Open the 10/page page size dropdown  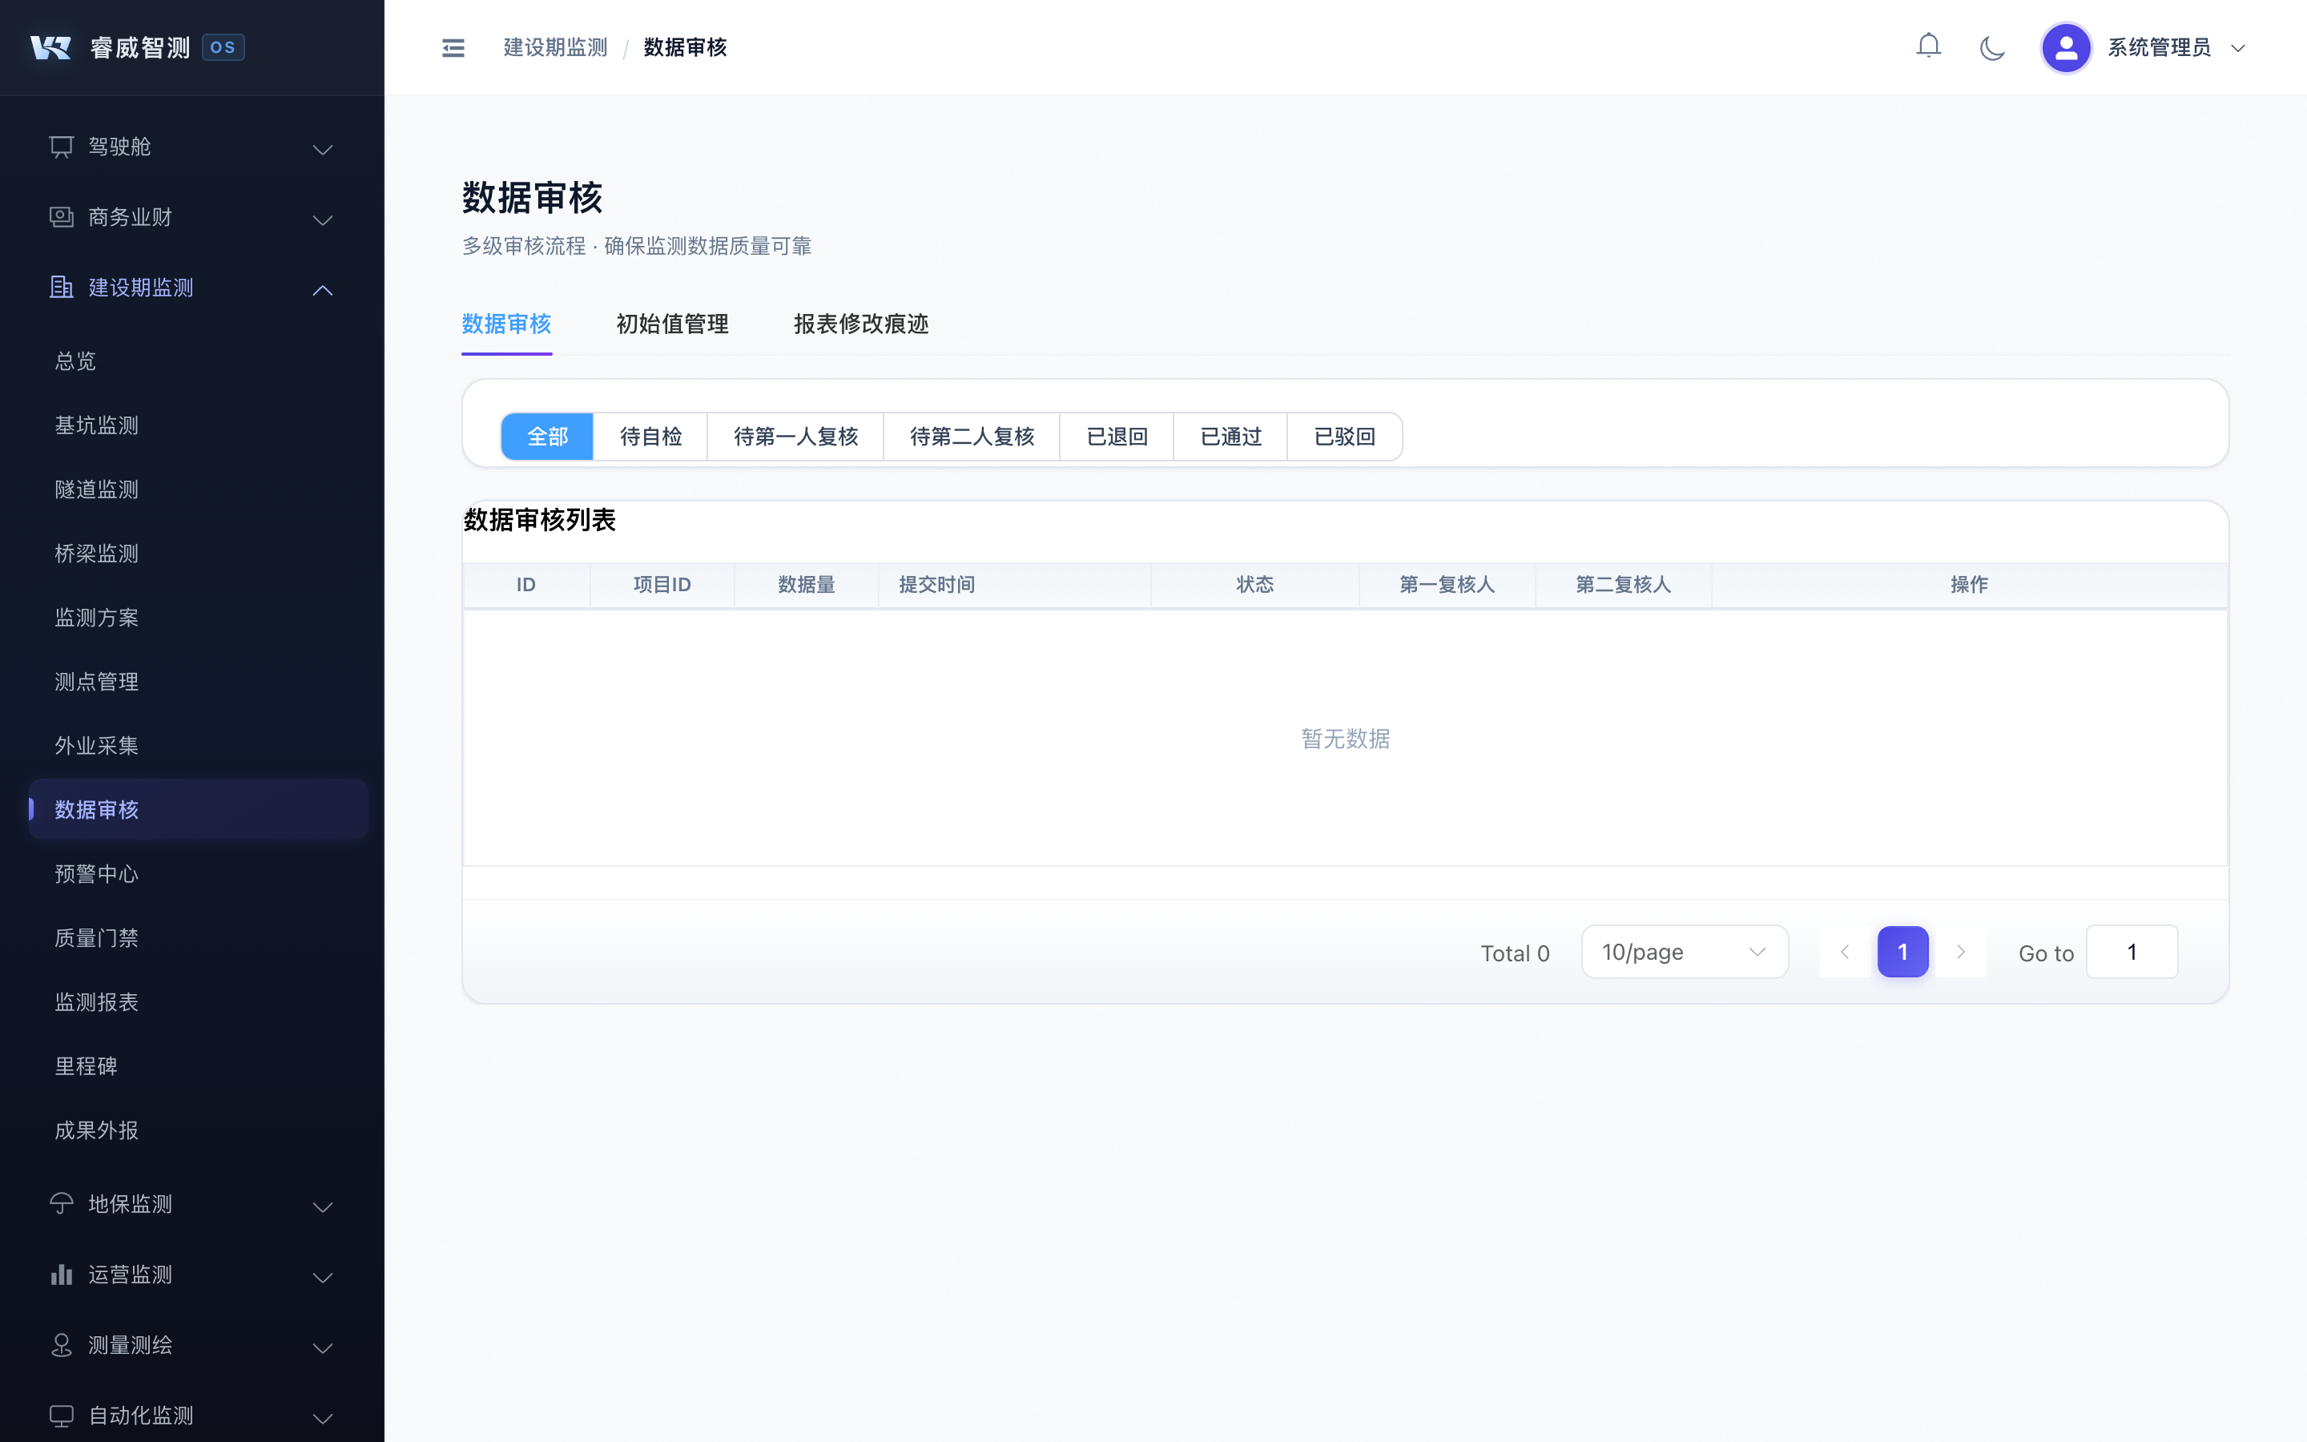tap(1685, 951)
